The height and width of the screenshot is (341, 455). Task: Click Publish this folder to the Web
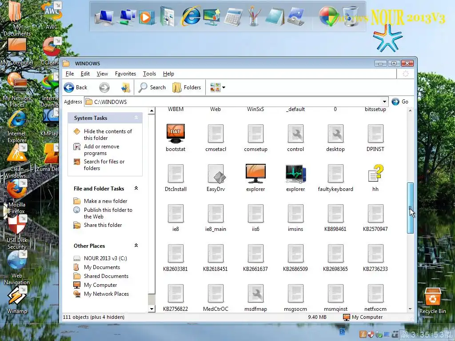[x=108, y=213]
